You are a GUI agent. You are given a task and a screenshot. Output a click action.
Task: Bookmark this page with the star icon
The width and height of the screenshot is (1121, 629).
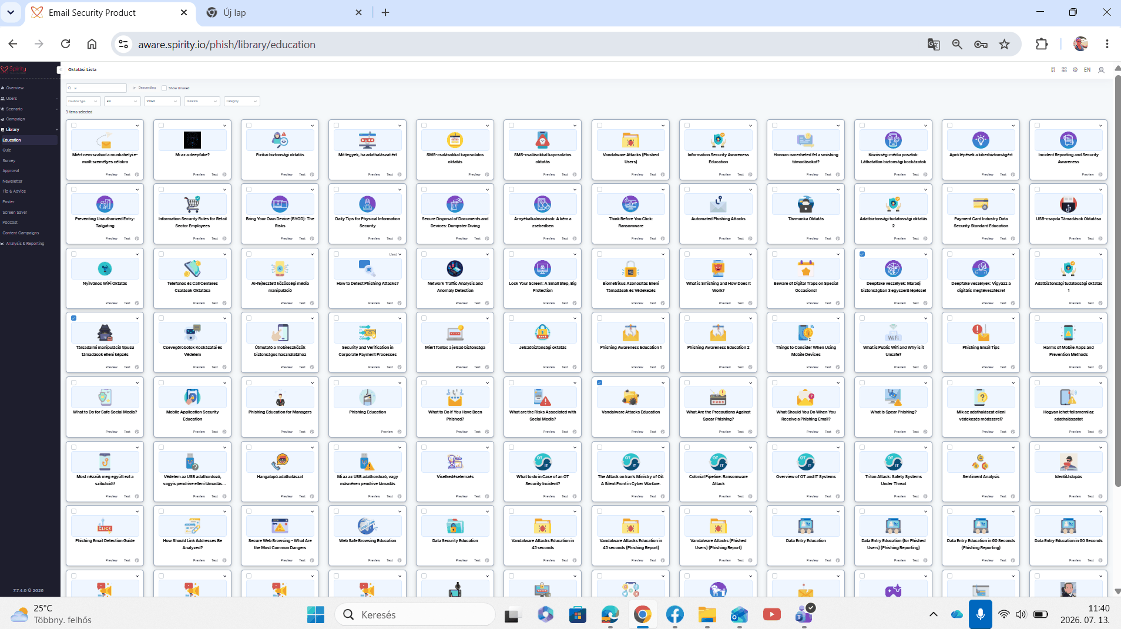pyautogui.click(x=1005, y=44)
